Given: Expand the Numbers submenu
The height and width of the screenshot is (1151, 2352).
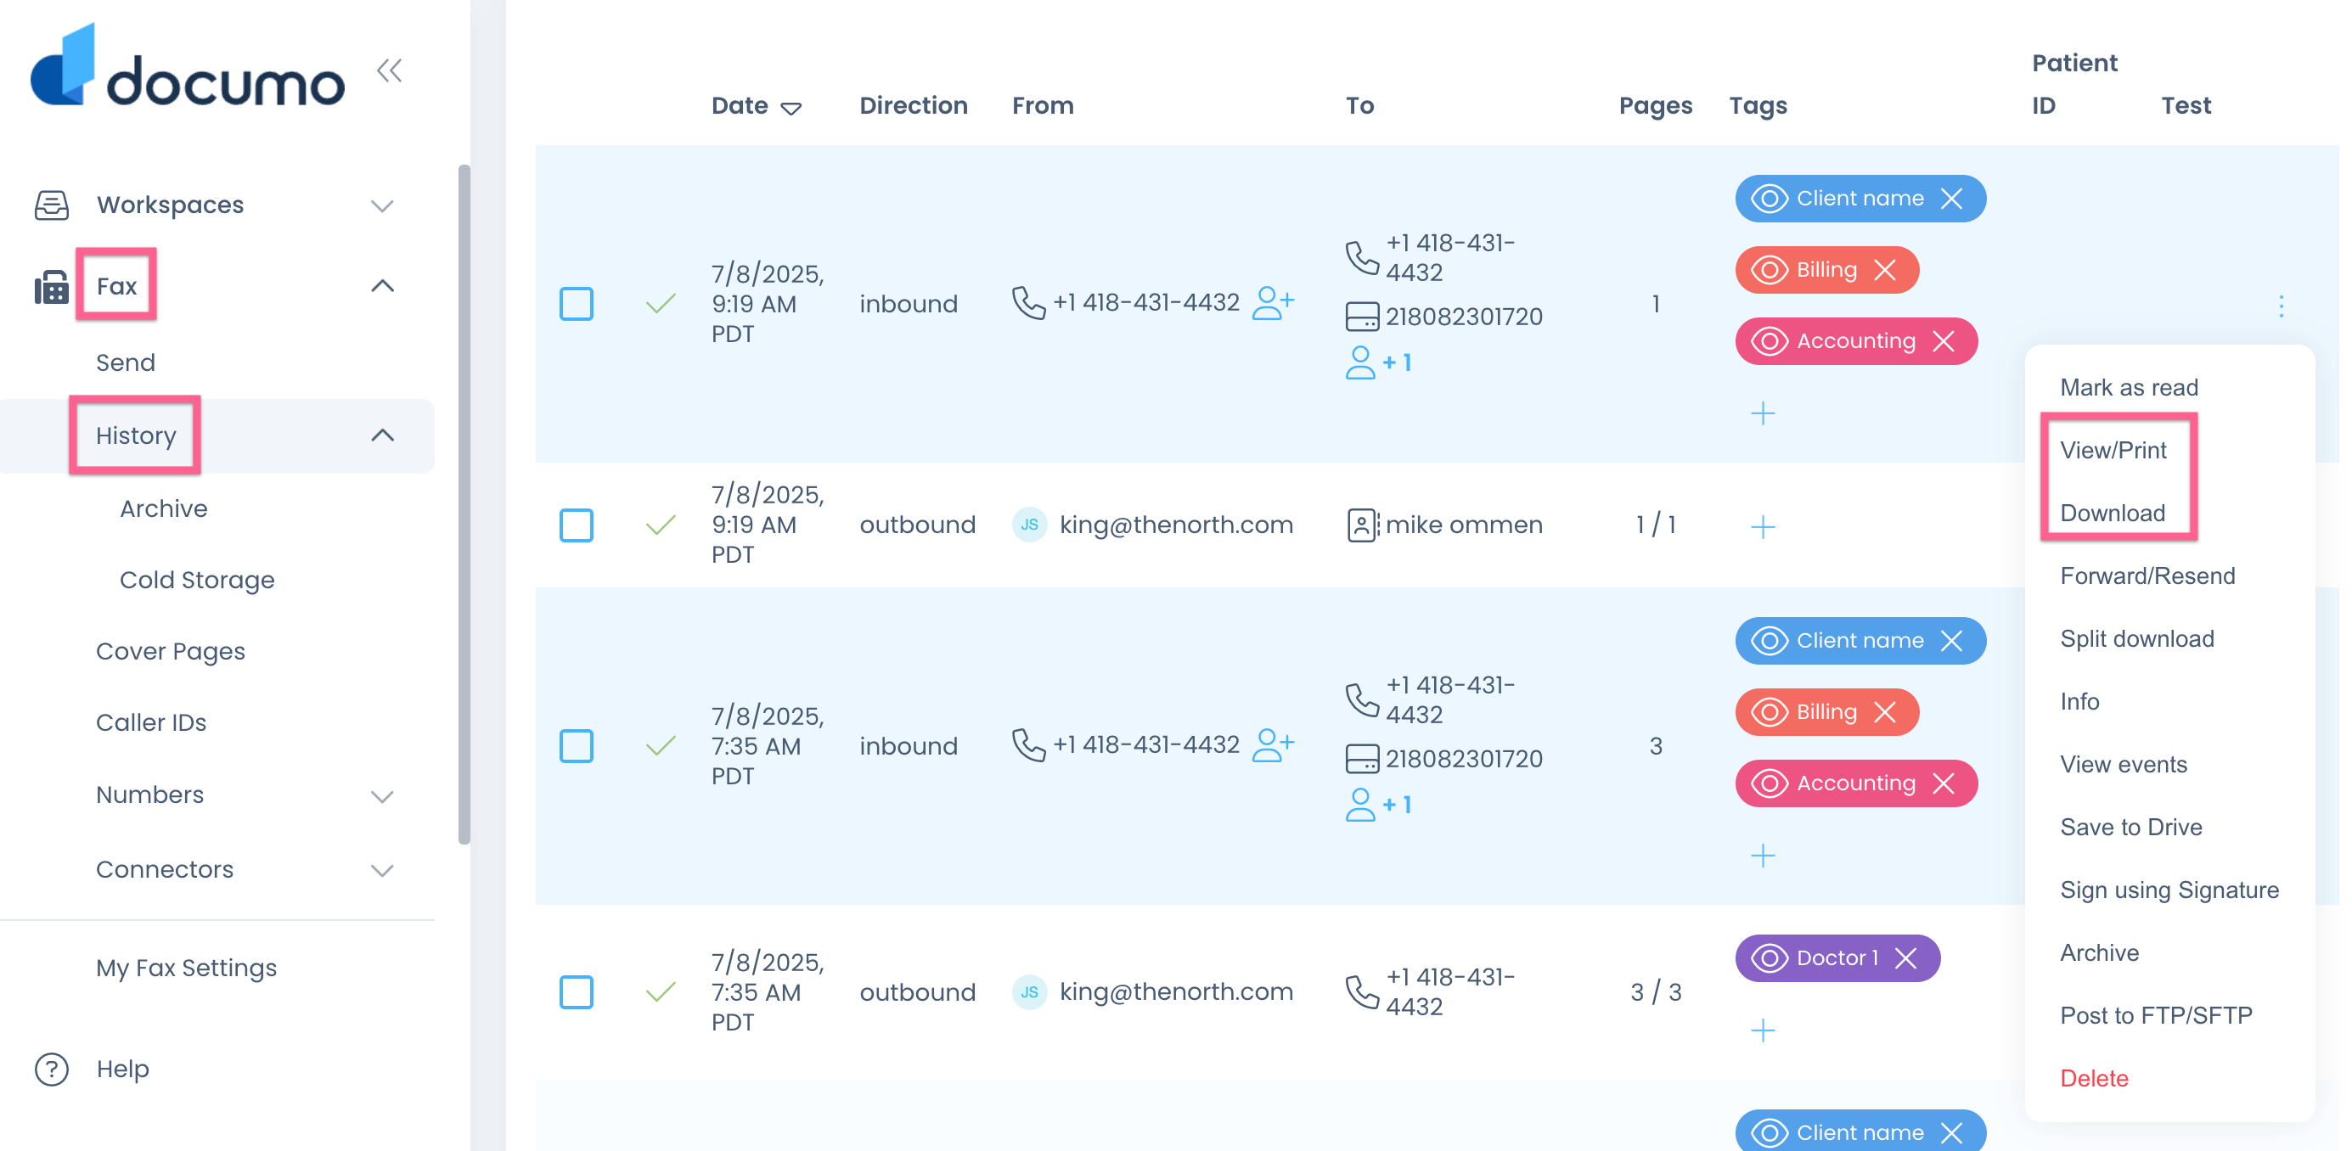Looking at the screenshot, I should 383,796.
